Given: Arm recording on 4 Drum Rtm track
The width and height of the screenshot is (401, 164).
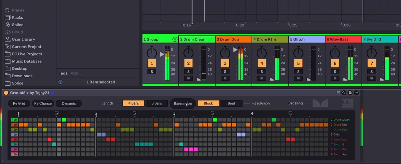Looking at the screenshot, I should [262, 78].
